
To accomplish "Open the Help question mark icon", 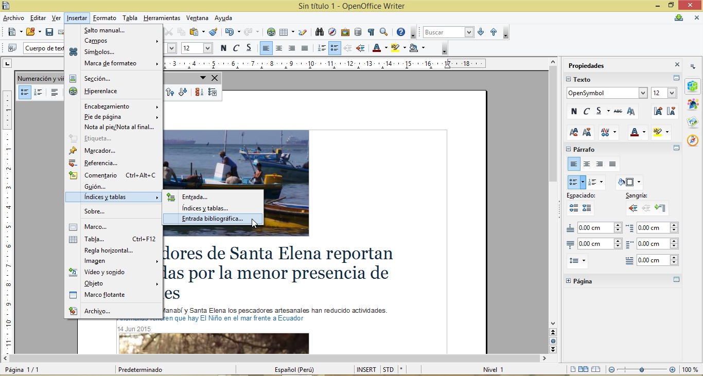I will click(x=401, y=32).
